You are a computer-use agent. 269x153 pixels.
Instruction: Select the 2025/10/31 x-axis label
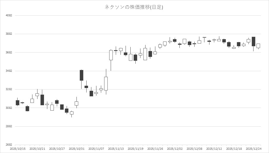coord(76,149)
